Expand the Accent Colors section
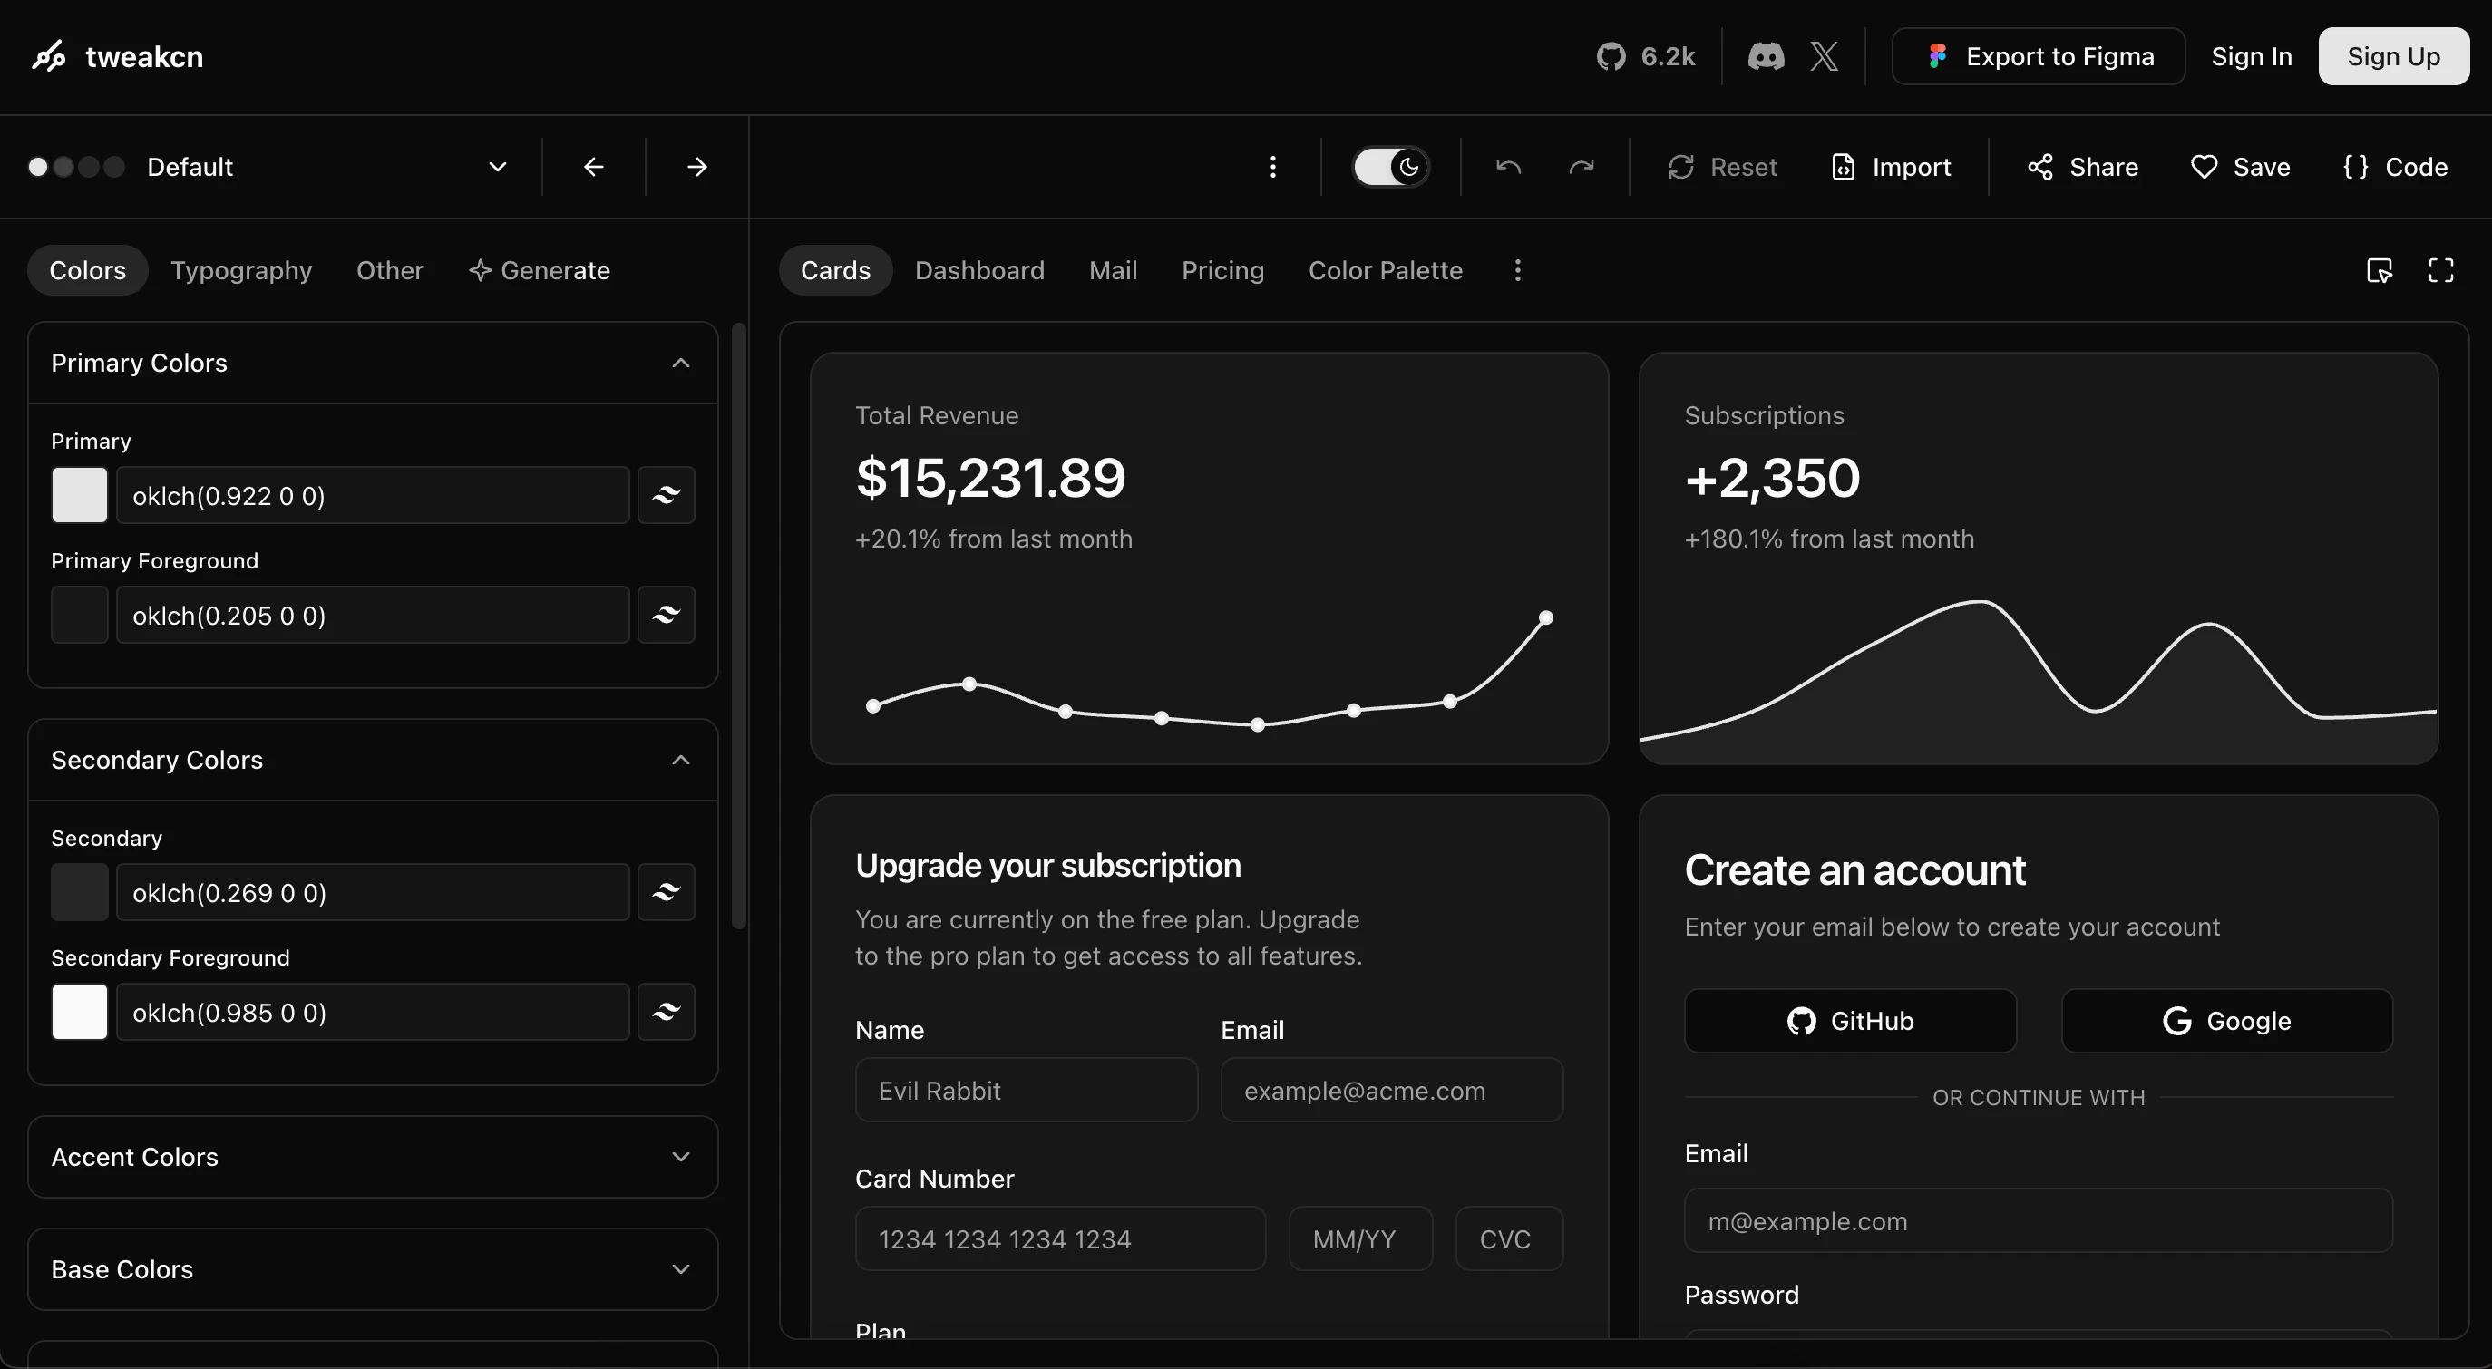The image size is (2492, 1369). click(x=373, y=1156)
